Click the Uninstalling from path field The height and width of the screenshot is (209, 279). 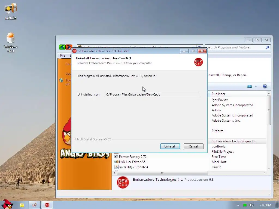152,94
